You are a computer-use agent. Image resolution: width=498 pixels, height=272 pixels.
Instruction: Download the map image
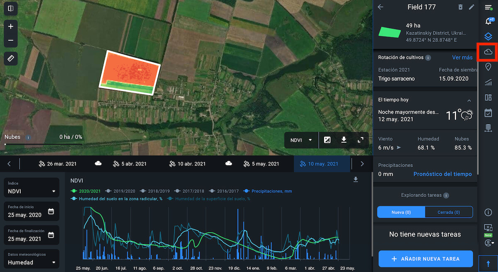click(344, 140)
